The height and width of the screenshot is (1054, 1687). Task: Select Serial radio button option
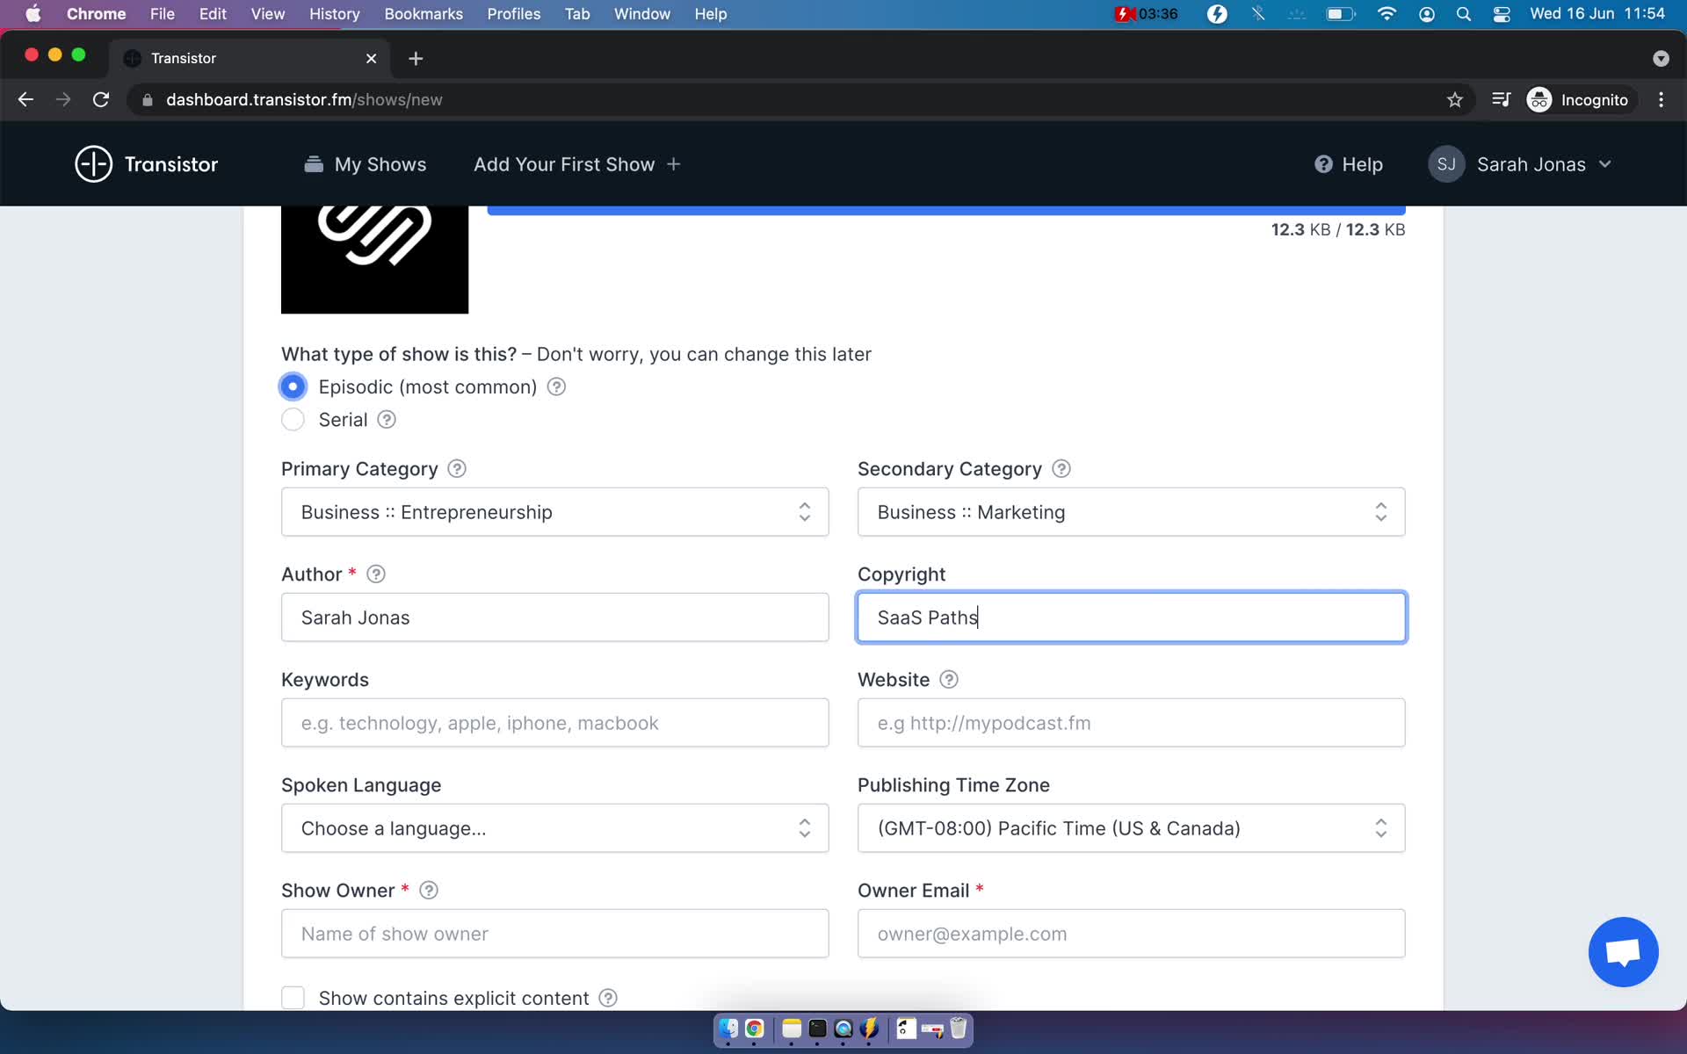point(293,419)
